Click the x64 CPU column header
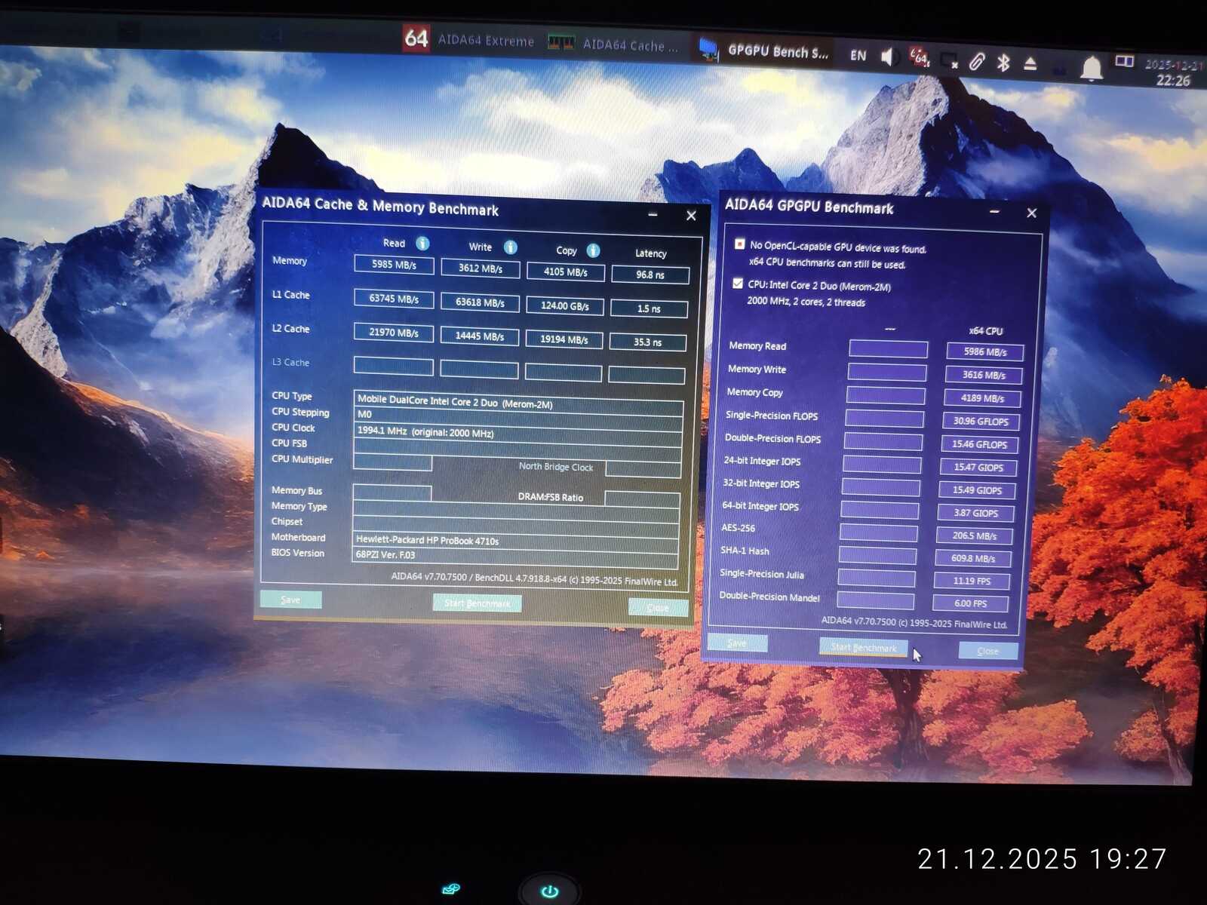1207x905 pixels. pyautogui.click(x=986, y=331)
